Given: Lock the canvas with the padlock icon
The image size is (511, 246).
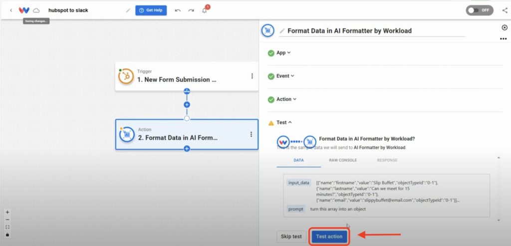Looking at the screenshot, I should [x=7, y=235].
